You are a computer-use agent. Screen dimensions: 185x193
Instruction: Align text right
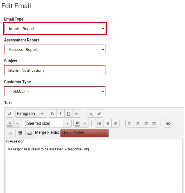[x=146, y=123]
